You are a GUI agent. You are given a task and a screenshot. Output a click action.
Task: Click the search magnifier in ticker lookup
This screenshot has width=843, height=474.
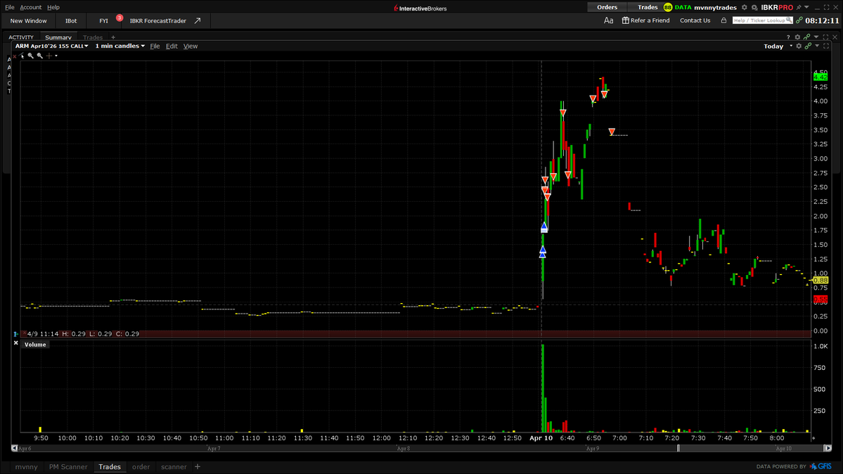[x=789, y=20]
